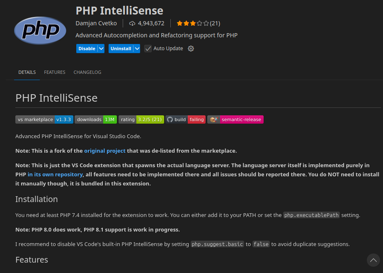Click the scroll-to-top arrow button
The width and height of the screenshot is (383, 273).
coord(373,260)
